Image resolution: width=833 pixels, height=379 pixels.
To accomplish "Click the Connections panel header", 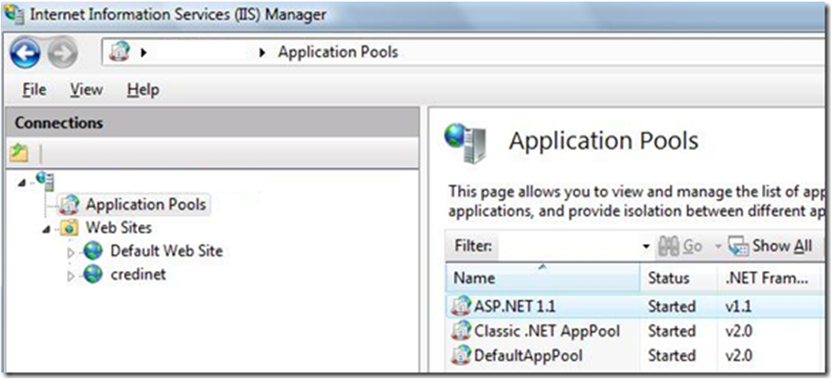I will pyautogui.click(x=212, y=123).
